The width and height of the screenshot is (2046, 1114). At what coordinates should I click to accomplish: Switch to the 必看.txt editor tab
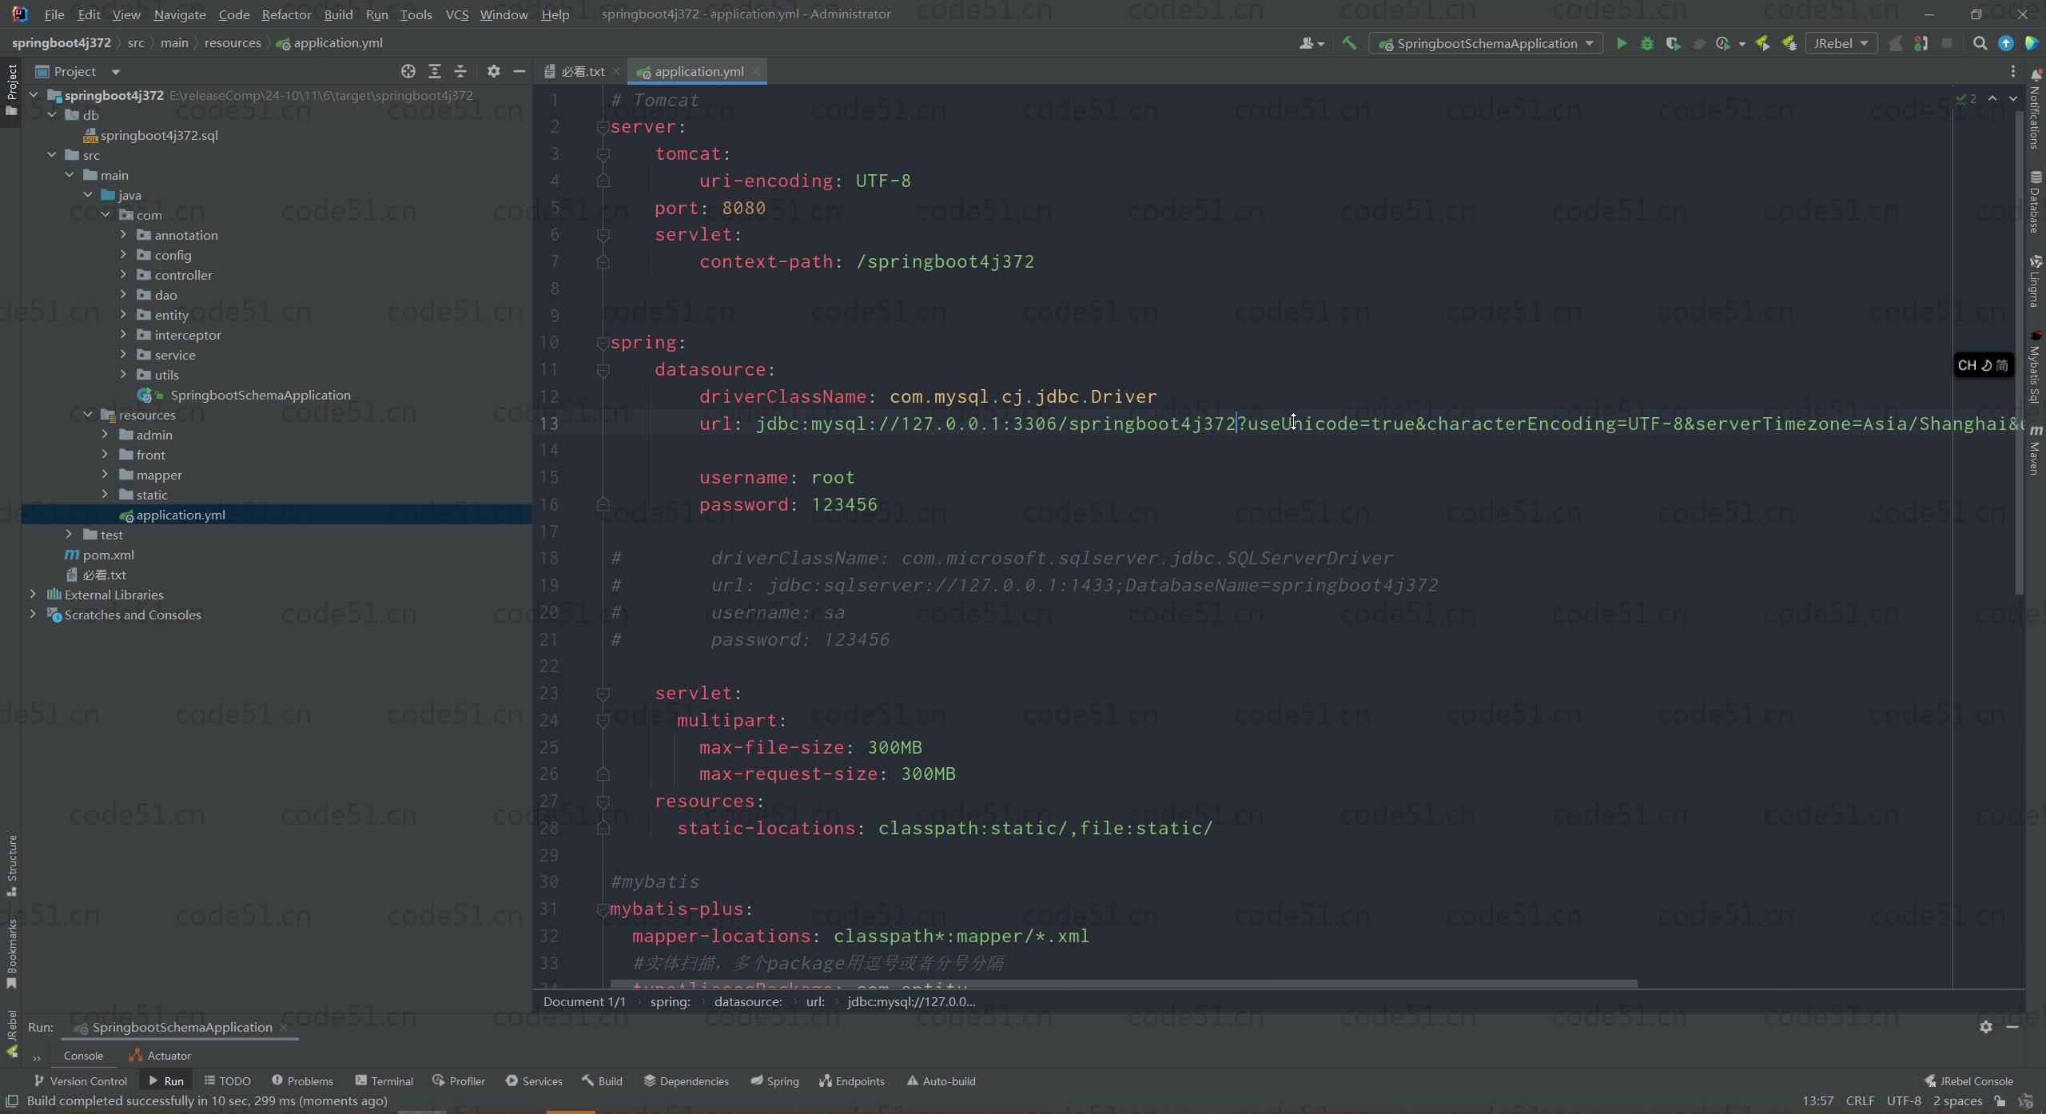click(x=582, y=71)
